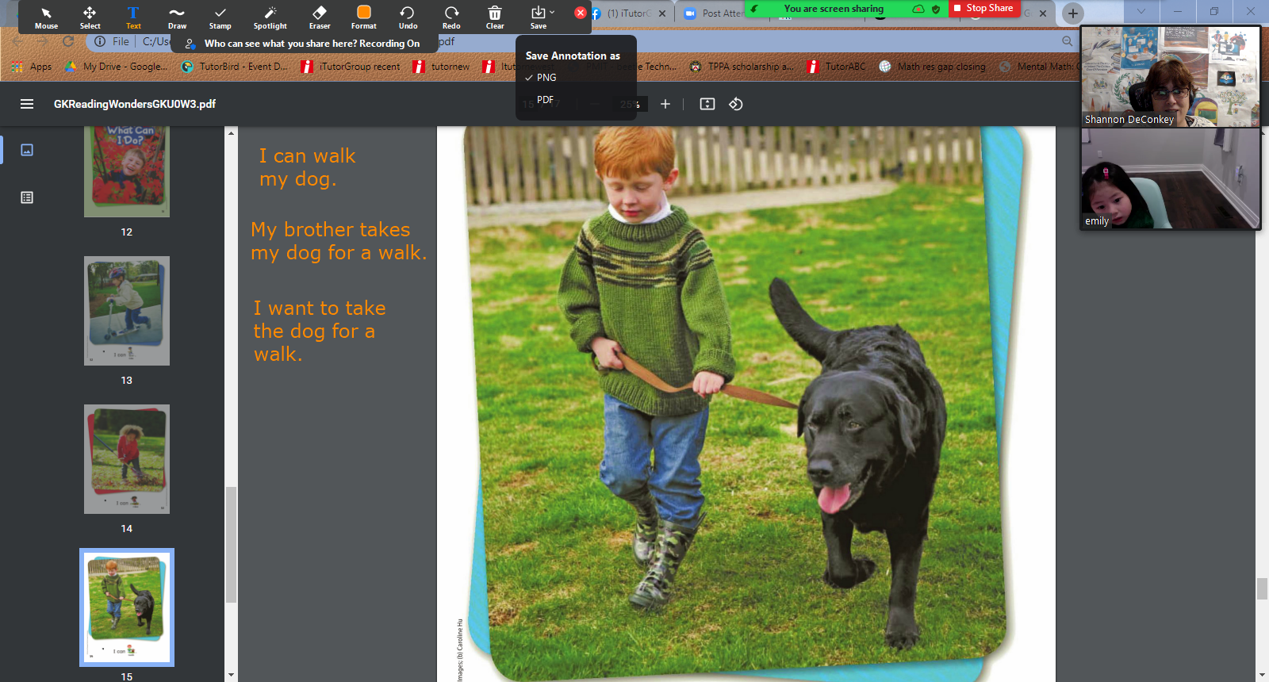Image resolution: width=1269 pixels, height=682 pixels.
Task: Undo the last annotation
Action: click(408, 17)
